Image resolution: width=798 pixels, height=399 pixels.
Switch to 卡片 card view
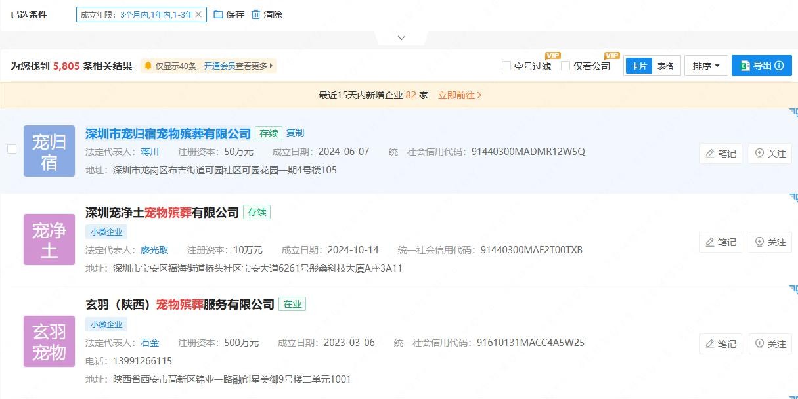click(638, 66)
